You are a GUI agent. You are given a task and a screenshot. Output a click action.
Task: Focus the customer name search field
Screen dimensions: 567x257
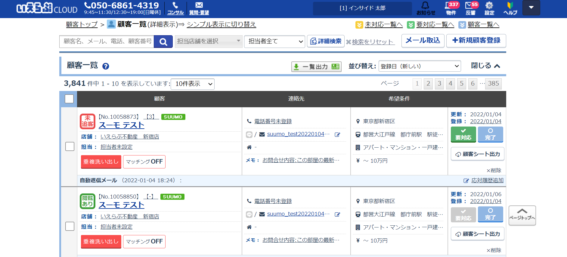tap(107, 42)
